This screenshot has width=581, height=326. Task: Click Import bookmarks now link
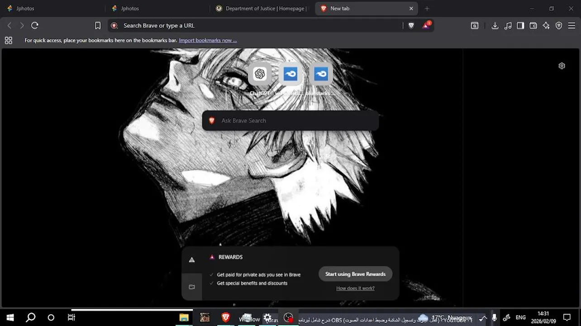pos(208,40)
